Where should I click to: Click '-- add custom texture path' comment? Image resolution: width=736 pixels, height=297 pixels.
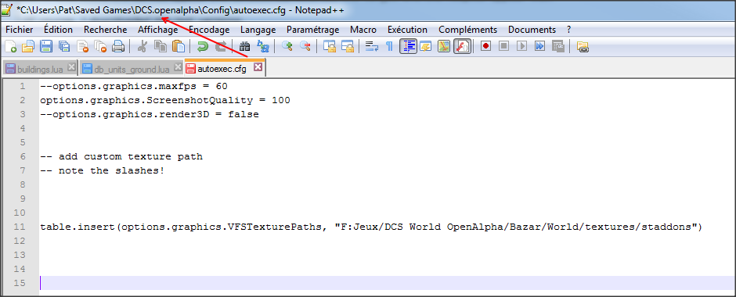point(121,156)
